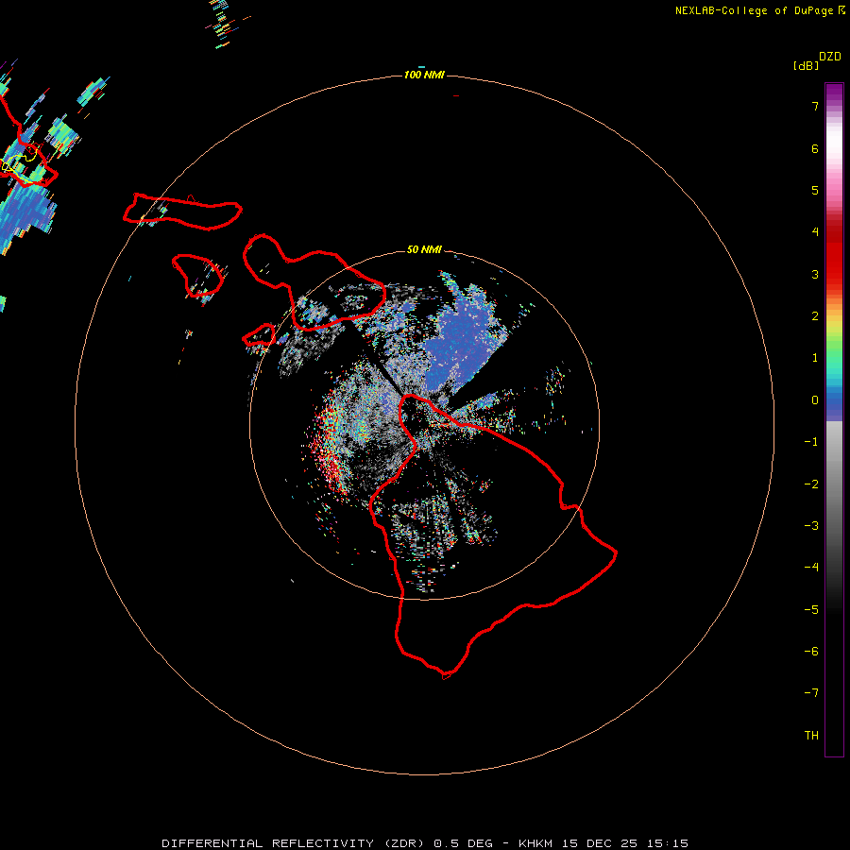The height and width of the screenshot is (850, 850).
Task: Click the -7 value on the color scale
Action: click(811, 693)
